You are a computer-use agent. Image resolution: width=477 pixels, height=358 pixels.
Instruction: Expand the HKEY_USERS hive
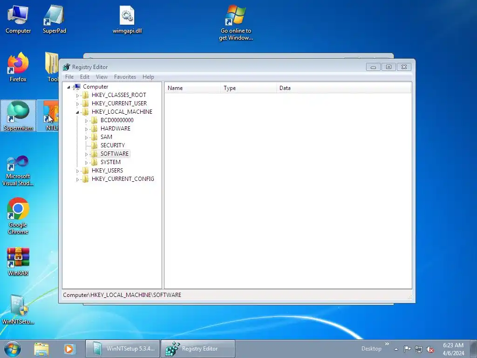78,171
